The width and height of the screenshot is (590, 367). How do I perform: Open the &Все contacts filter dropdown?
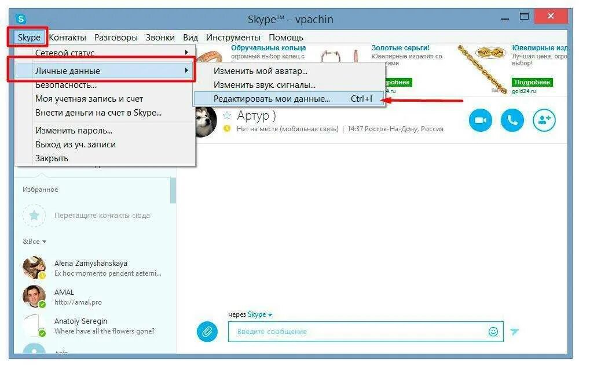tap(34, 242)
